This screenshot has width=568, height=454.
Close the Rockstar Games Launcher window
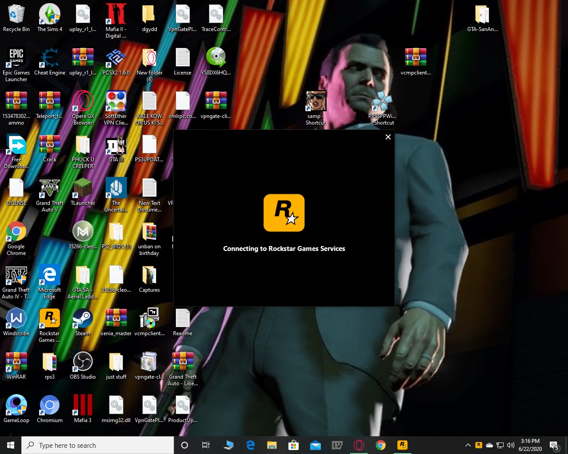tap(388, 137)
